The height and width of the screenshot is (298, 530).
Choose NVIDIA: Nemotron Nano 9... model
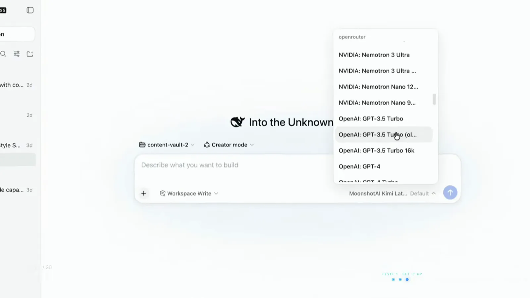pos(384,103)
